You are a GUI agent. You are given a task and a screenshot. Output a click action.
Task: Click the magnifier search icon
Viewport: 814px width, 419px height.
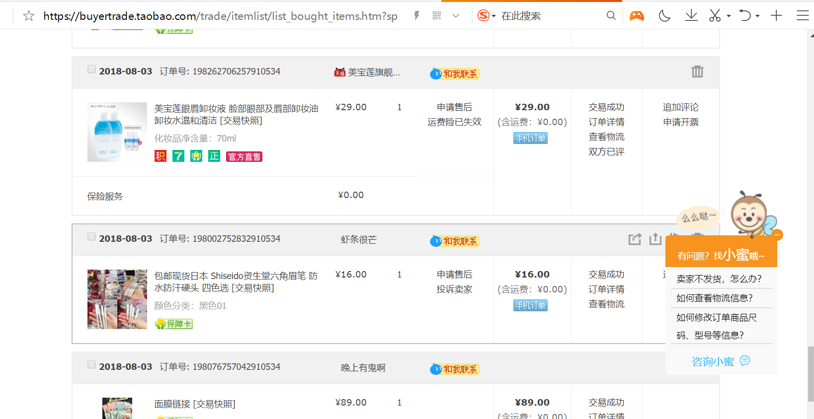611,16
